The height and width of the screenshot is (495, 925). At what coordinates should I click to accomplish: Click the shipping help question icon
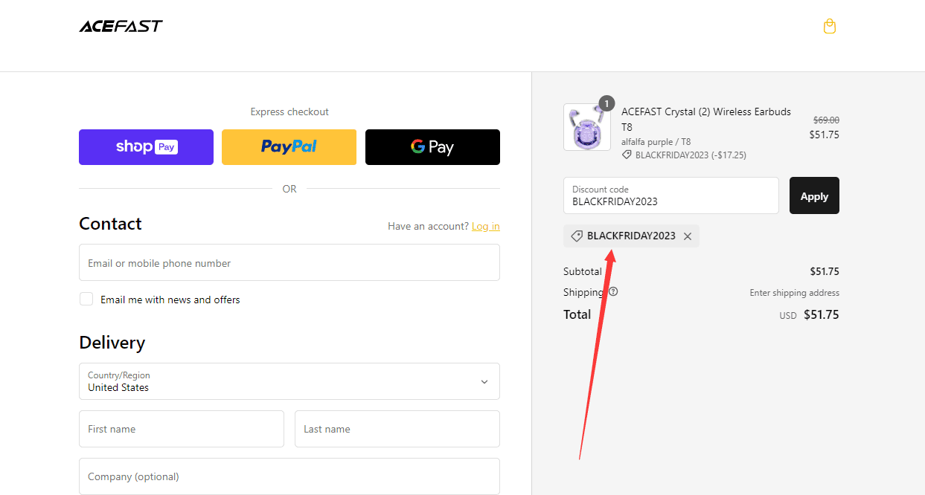click(613, 292)
